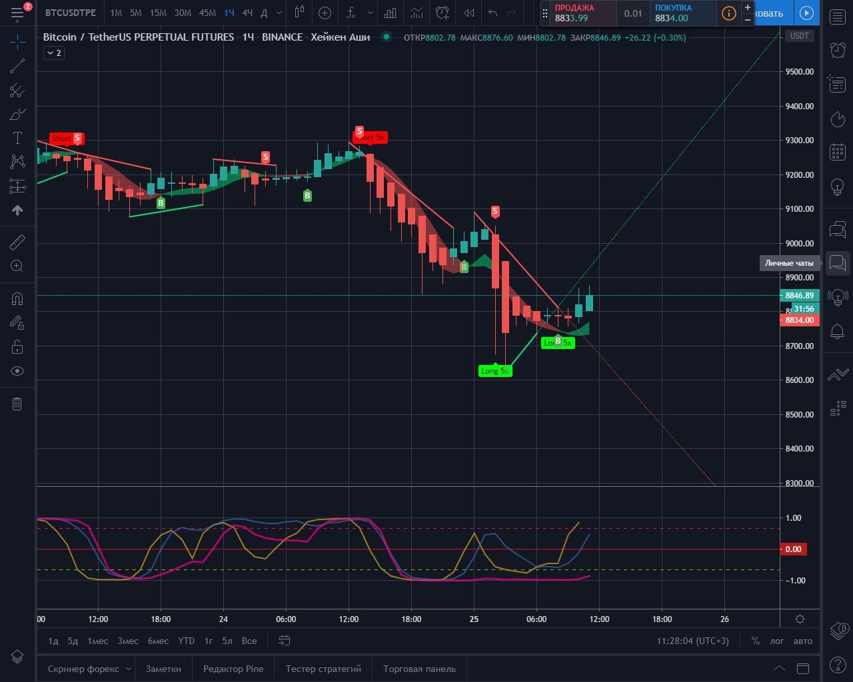Undo the last action

492,13
